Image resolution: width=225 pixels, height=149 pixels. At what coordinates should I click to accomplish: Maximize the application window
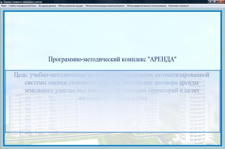pyautogui.click(x=215, y=2)
